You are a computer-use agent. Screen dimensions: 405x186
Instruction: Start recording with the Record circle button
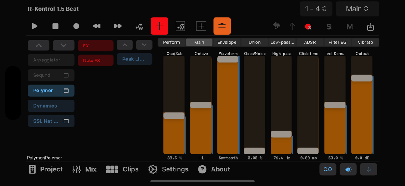tap(76, 26)
